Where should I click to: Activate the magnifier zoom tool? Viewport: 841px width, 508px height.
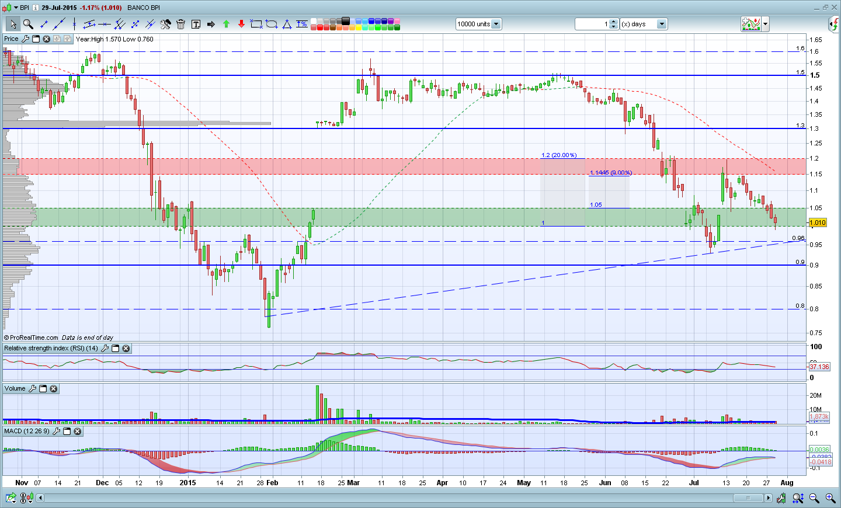pos(28,24)
